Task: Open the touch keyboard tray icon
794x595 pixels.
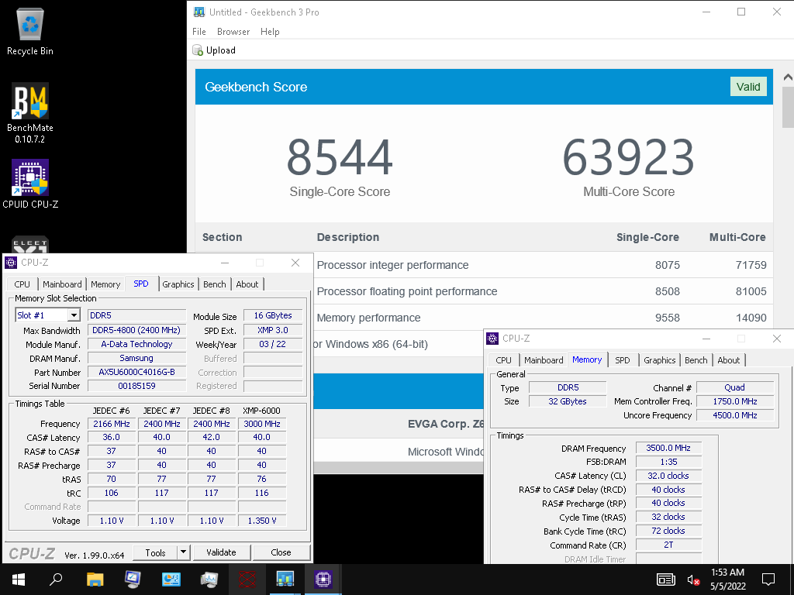Action: tap(665, 580)
